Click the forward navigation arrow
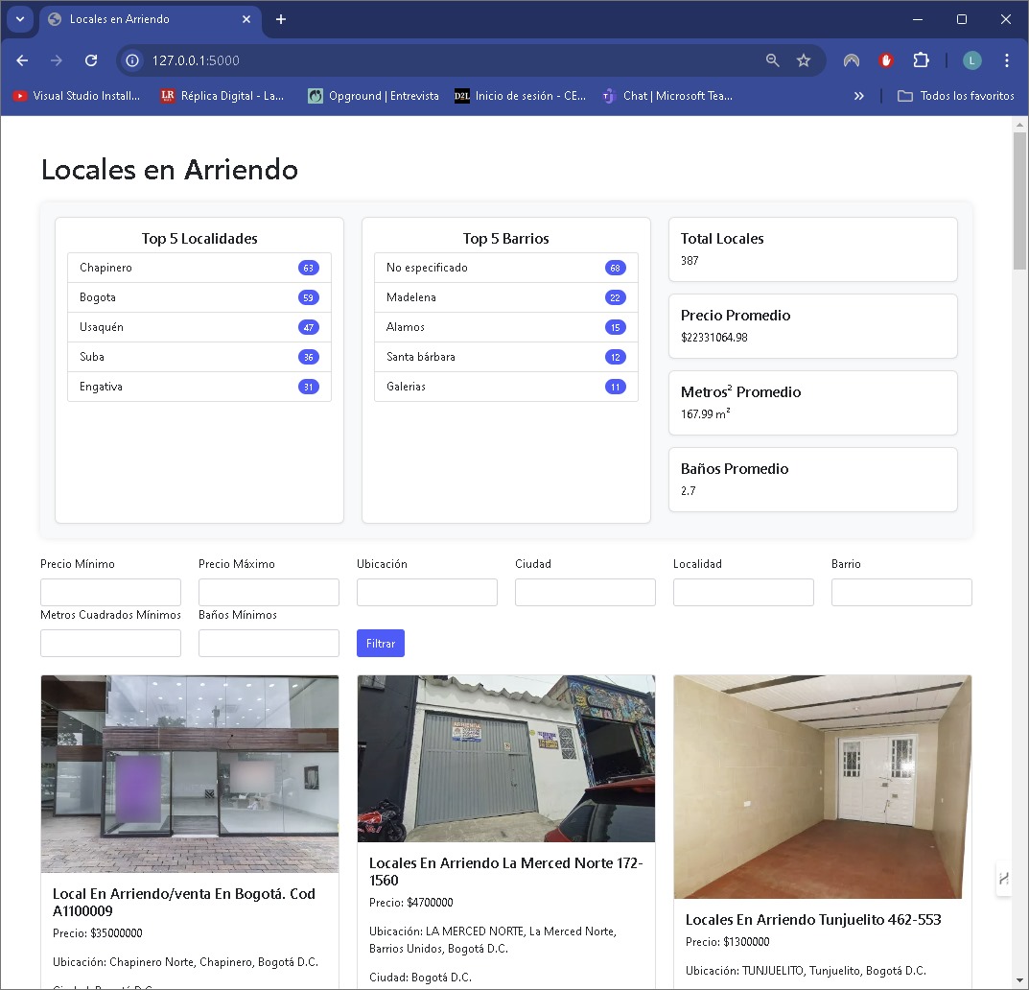 click(x=57, y=60)
